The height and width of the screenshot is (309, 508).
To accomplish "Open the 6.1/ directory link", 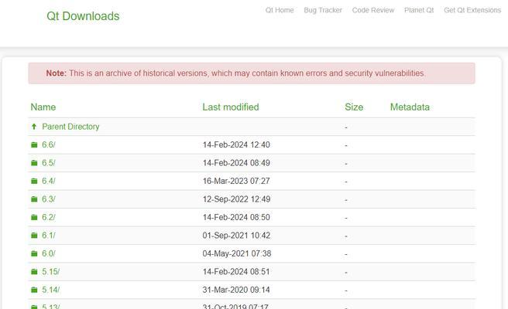I will click(49, 236).
